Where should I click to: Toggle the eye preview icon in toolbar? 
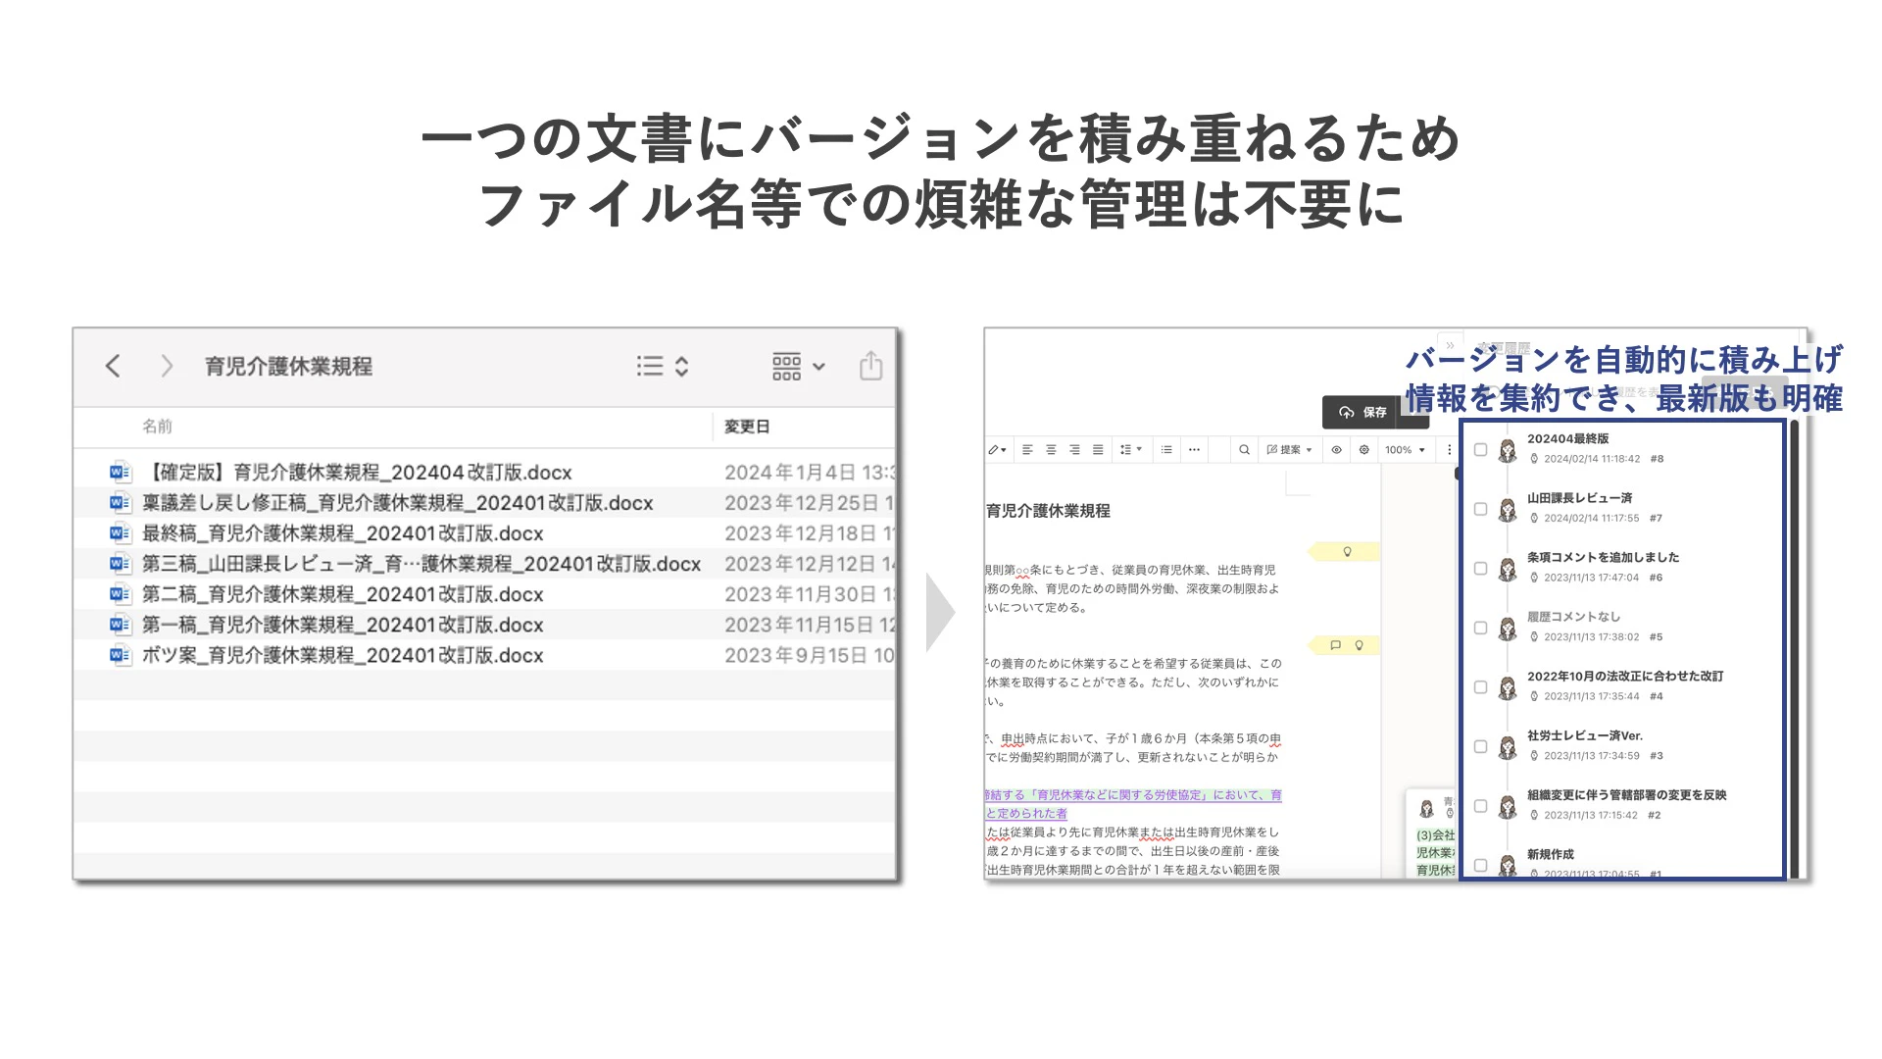pos(1336,450)
